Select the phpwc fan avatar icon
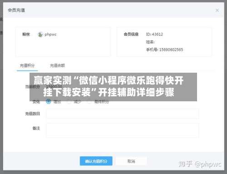Image resolution: width=227 pixels, height=174 pixels. [40, 35]
